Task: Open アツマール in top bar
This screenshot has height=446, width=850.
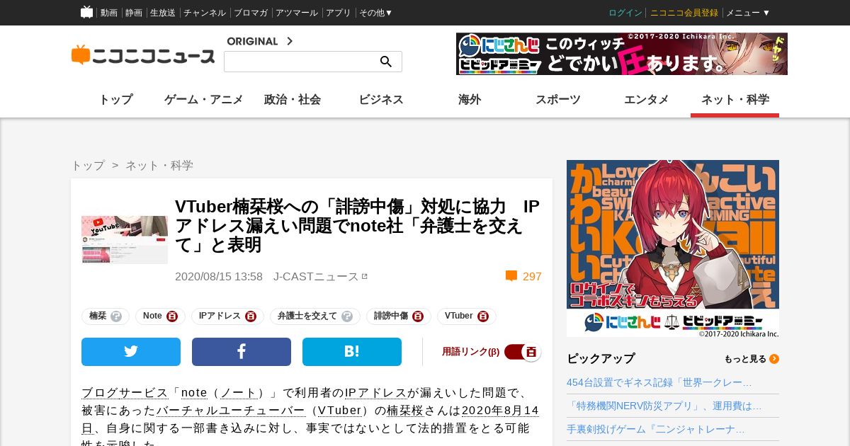Action: coord(297,13)
